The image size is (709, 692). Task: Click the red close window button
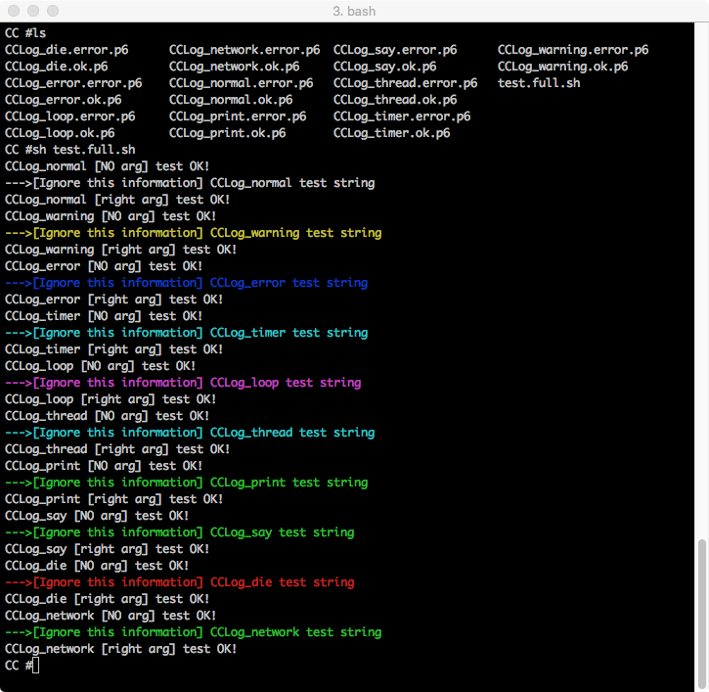14,11
